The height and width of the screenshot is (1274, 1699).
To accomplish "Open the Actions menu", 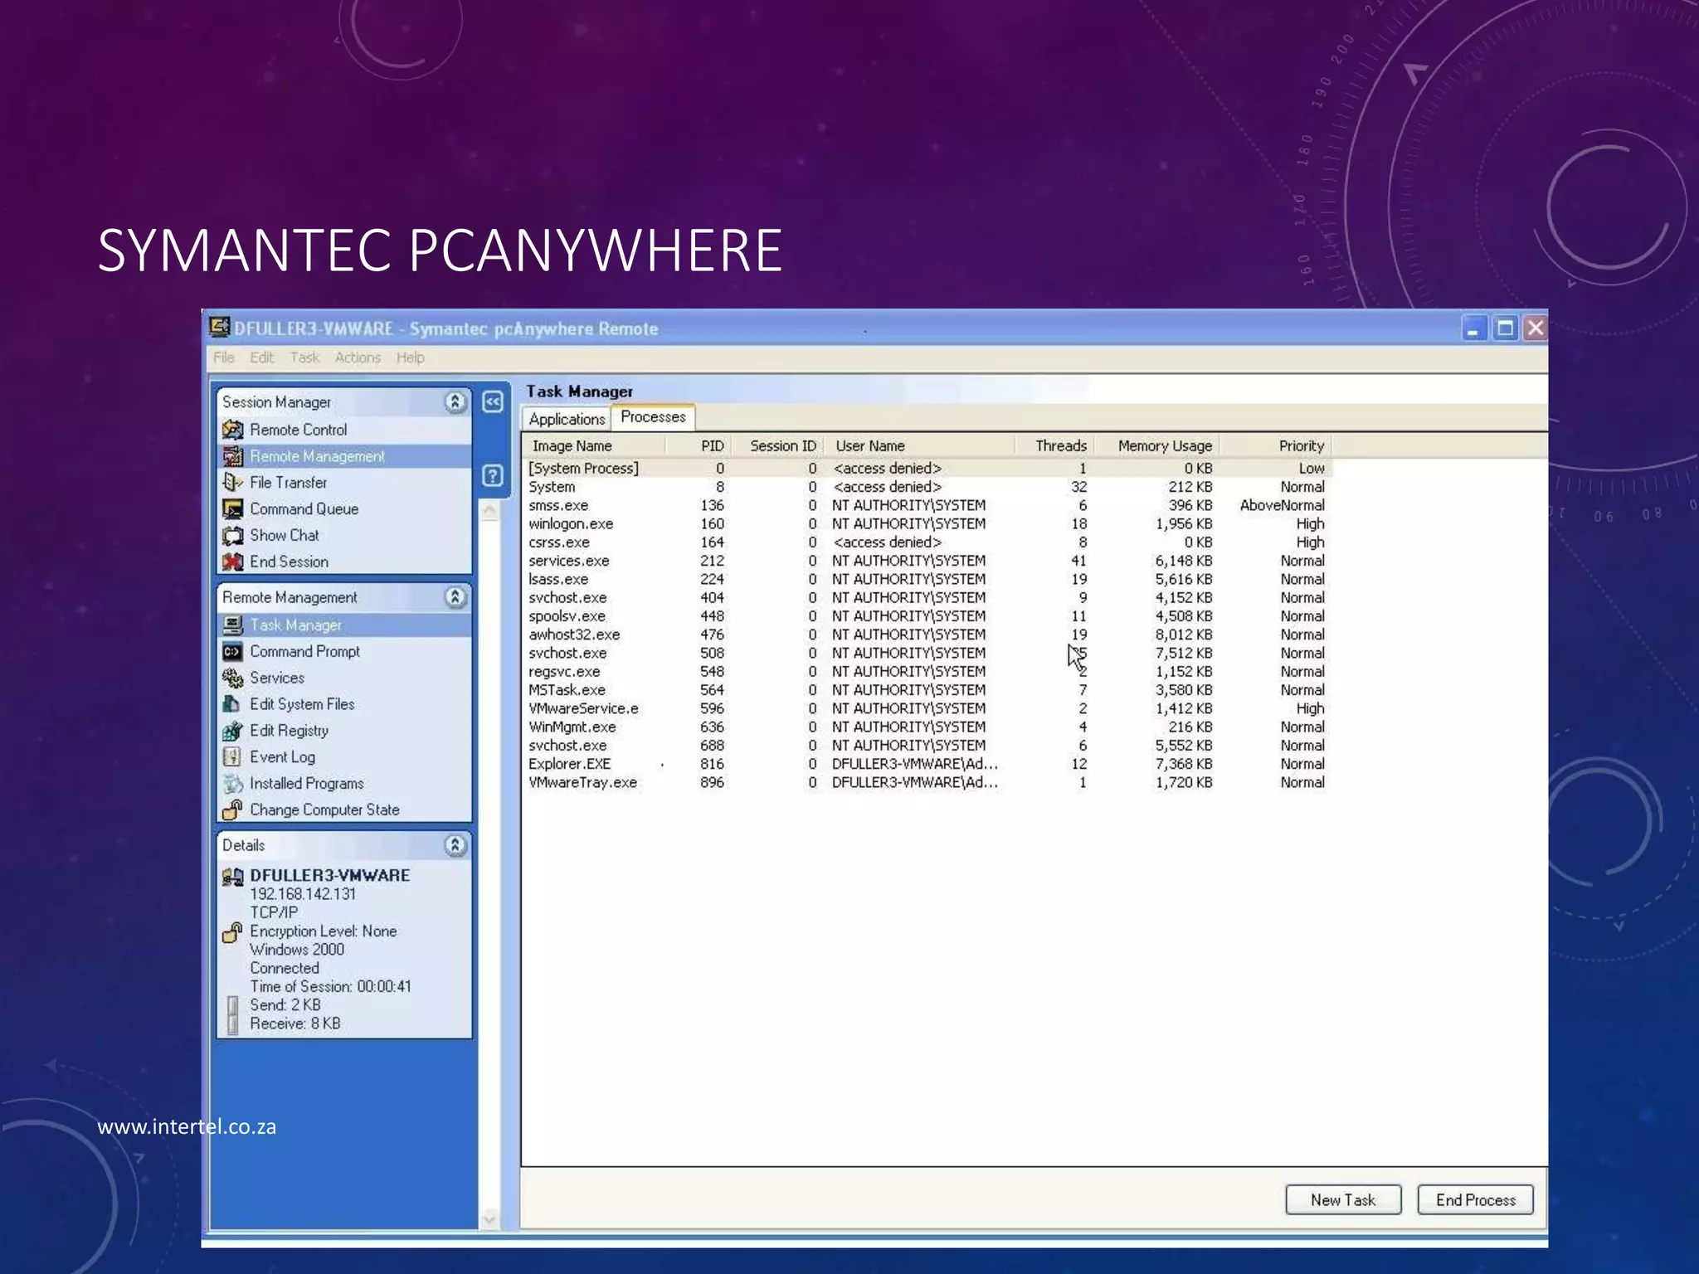I will click(358, 357).
